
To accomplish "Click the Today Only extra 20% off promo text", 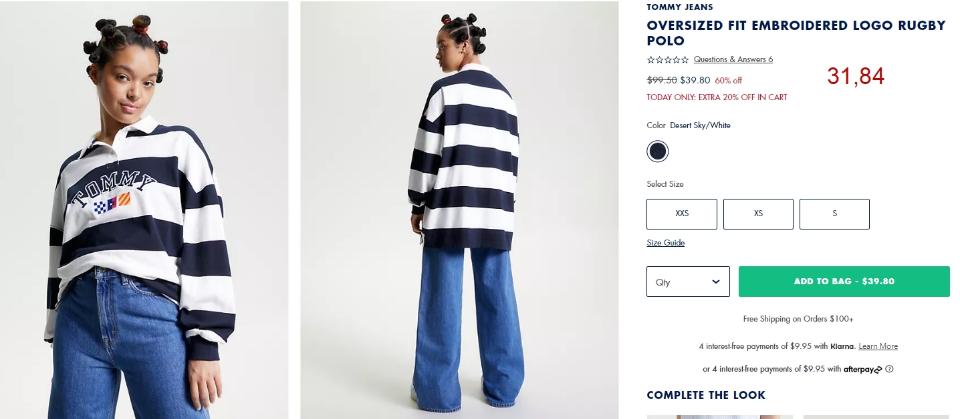I will (x=717, y=97).
